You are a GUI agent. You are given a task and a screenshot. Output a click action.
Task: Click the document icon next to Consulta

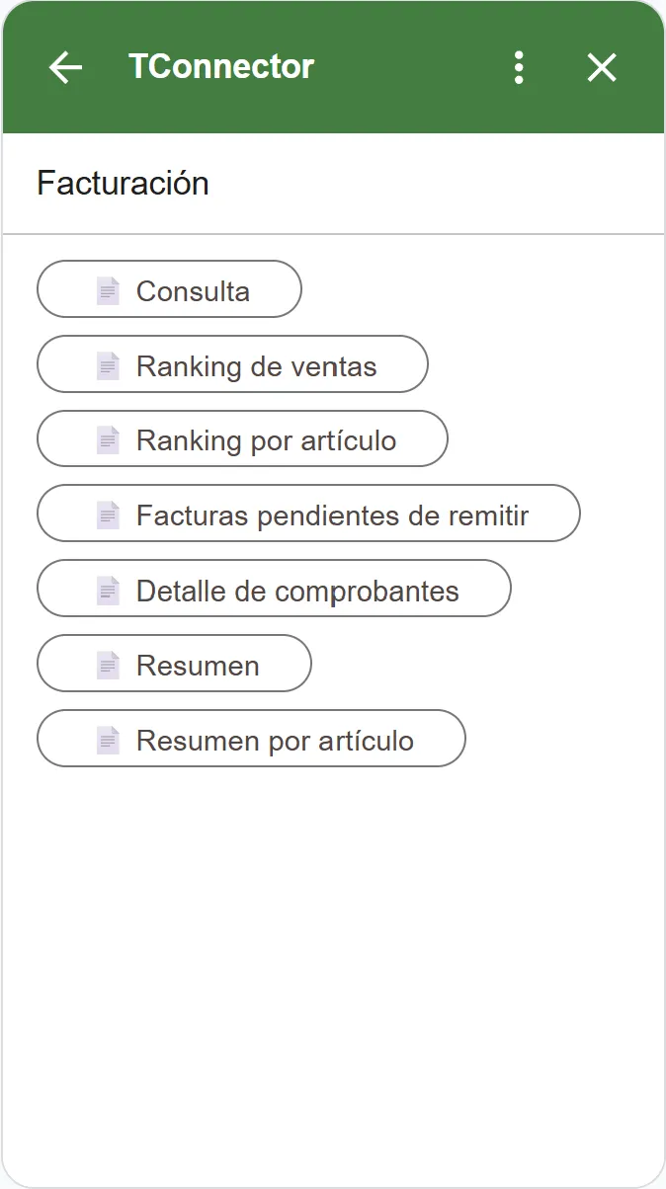tap(107, 289)
